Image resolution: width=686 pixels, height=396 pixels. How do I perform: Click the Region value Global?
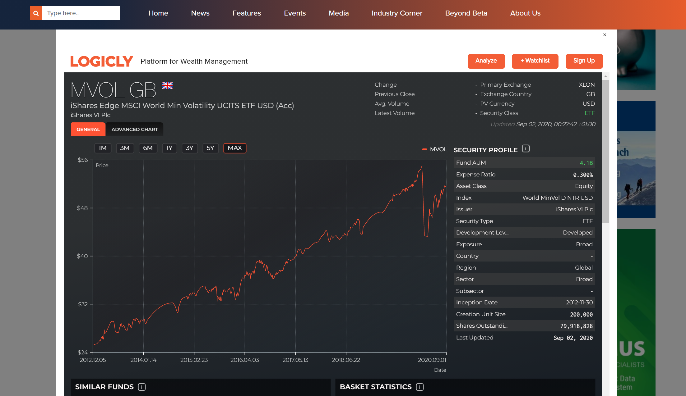584,268
